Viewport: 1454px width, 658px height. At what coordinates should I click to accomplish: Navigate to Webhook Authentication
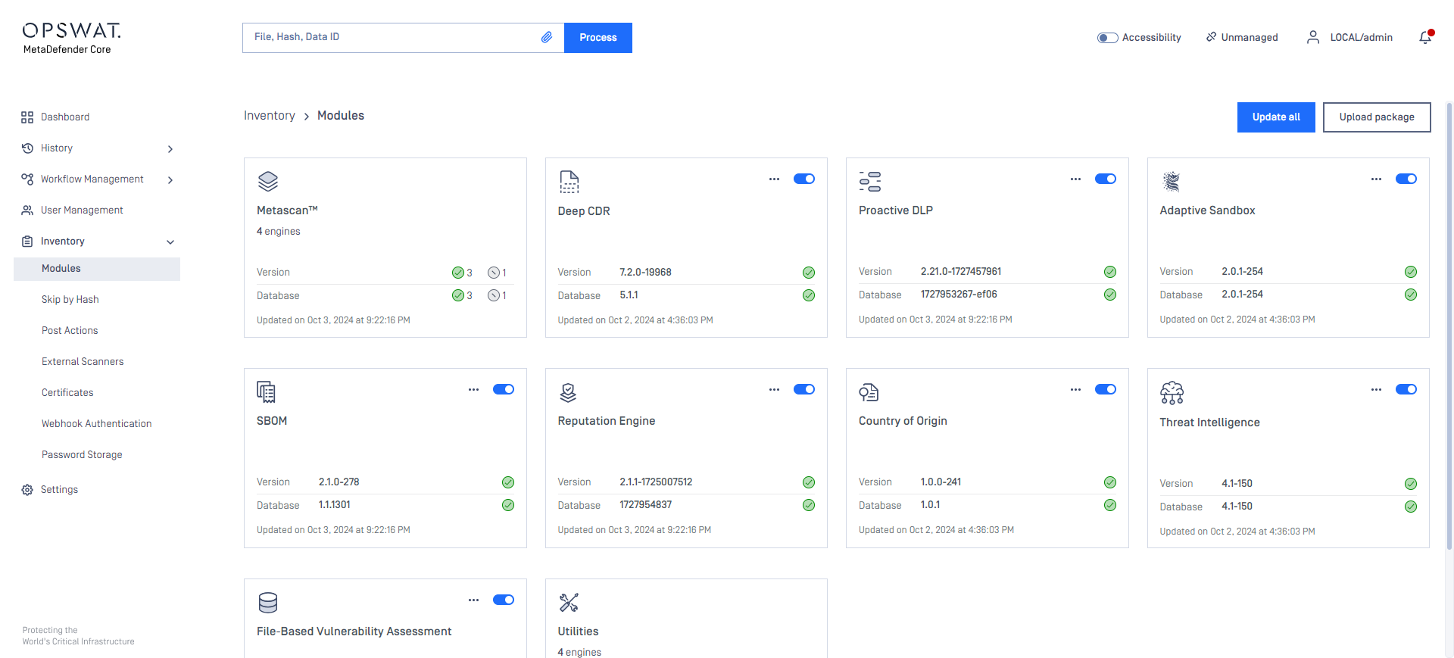[97, 424]
